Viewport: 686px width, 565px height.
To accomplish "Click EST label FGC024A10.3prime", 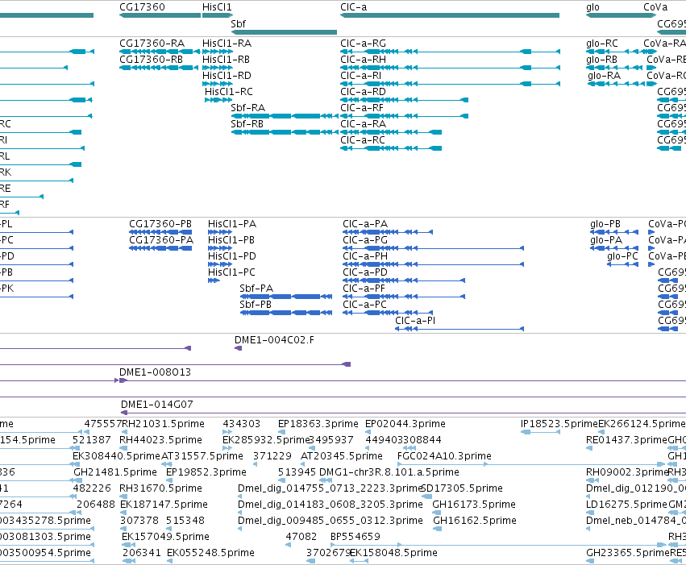I will click(444, 456).
